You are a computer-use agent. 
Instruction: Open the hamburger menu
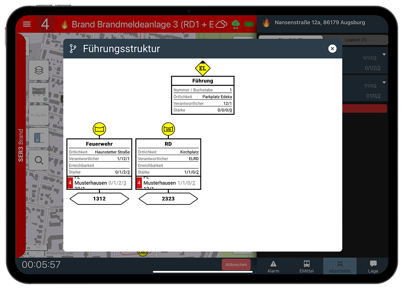[x=27, y=24]
